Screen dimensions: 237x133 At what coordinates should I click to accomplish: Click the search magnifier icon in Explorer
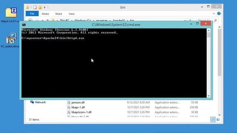click(x=216, y=20)
